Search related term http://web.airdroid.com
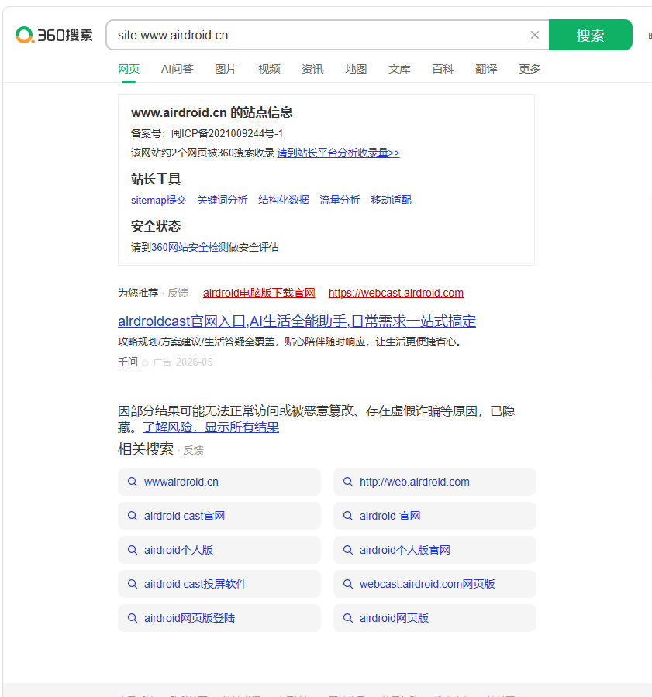Image resolution: width=652 pixels, height=697 pixels. 434,482
